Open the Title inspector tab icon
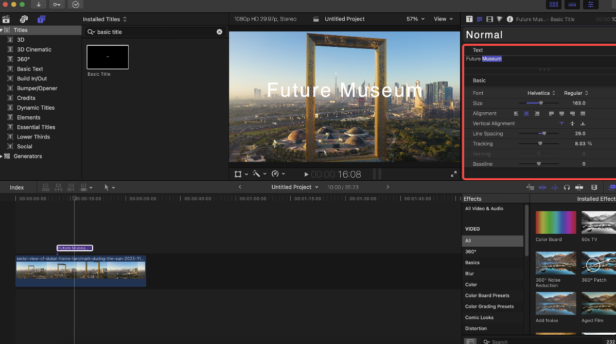The height and width of the screenshot is (344, 616). (469, 19)
